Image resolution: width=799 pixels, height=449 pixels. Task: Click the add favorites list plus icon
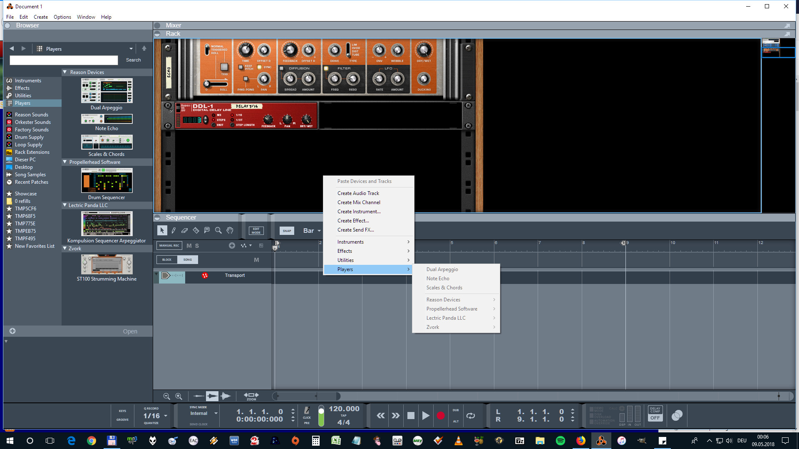(12, 331)
